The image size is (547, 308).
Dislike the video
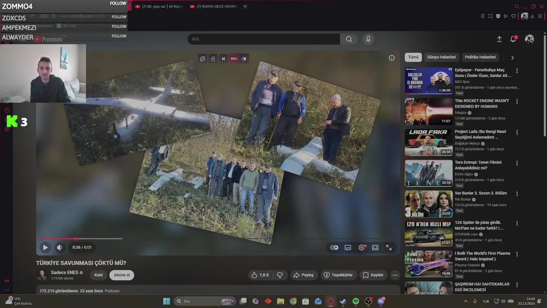pos(280,275)
